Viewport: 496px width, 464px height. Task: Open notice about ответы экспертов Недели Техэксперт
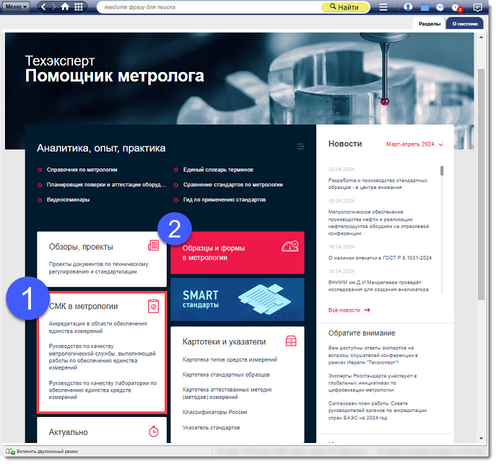pyautogui.click(x=373, y=355)
